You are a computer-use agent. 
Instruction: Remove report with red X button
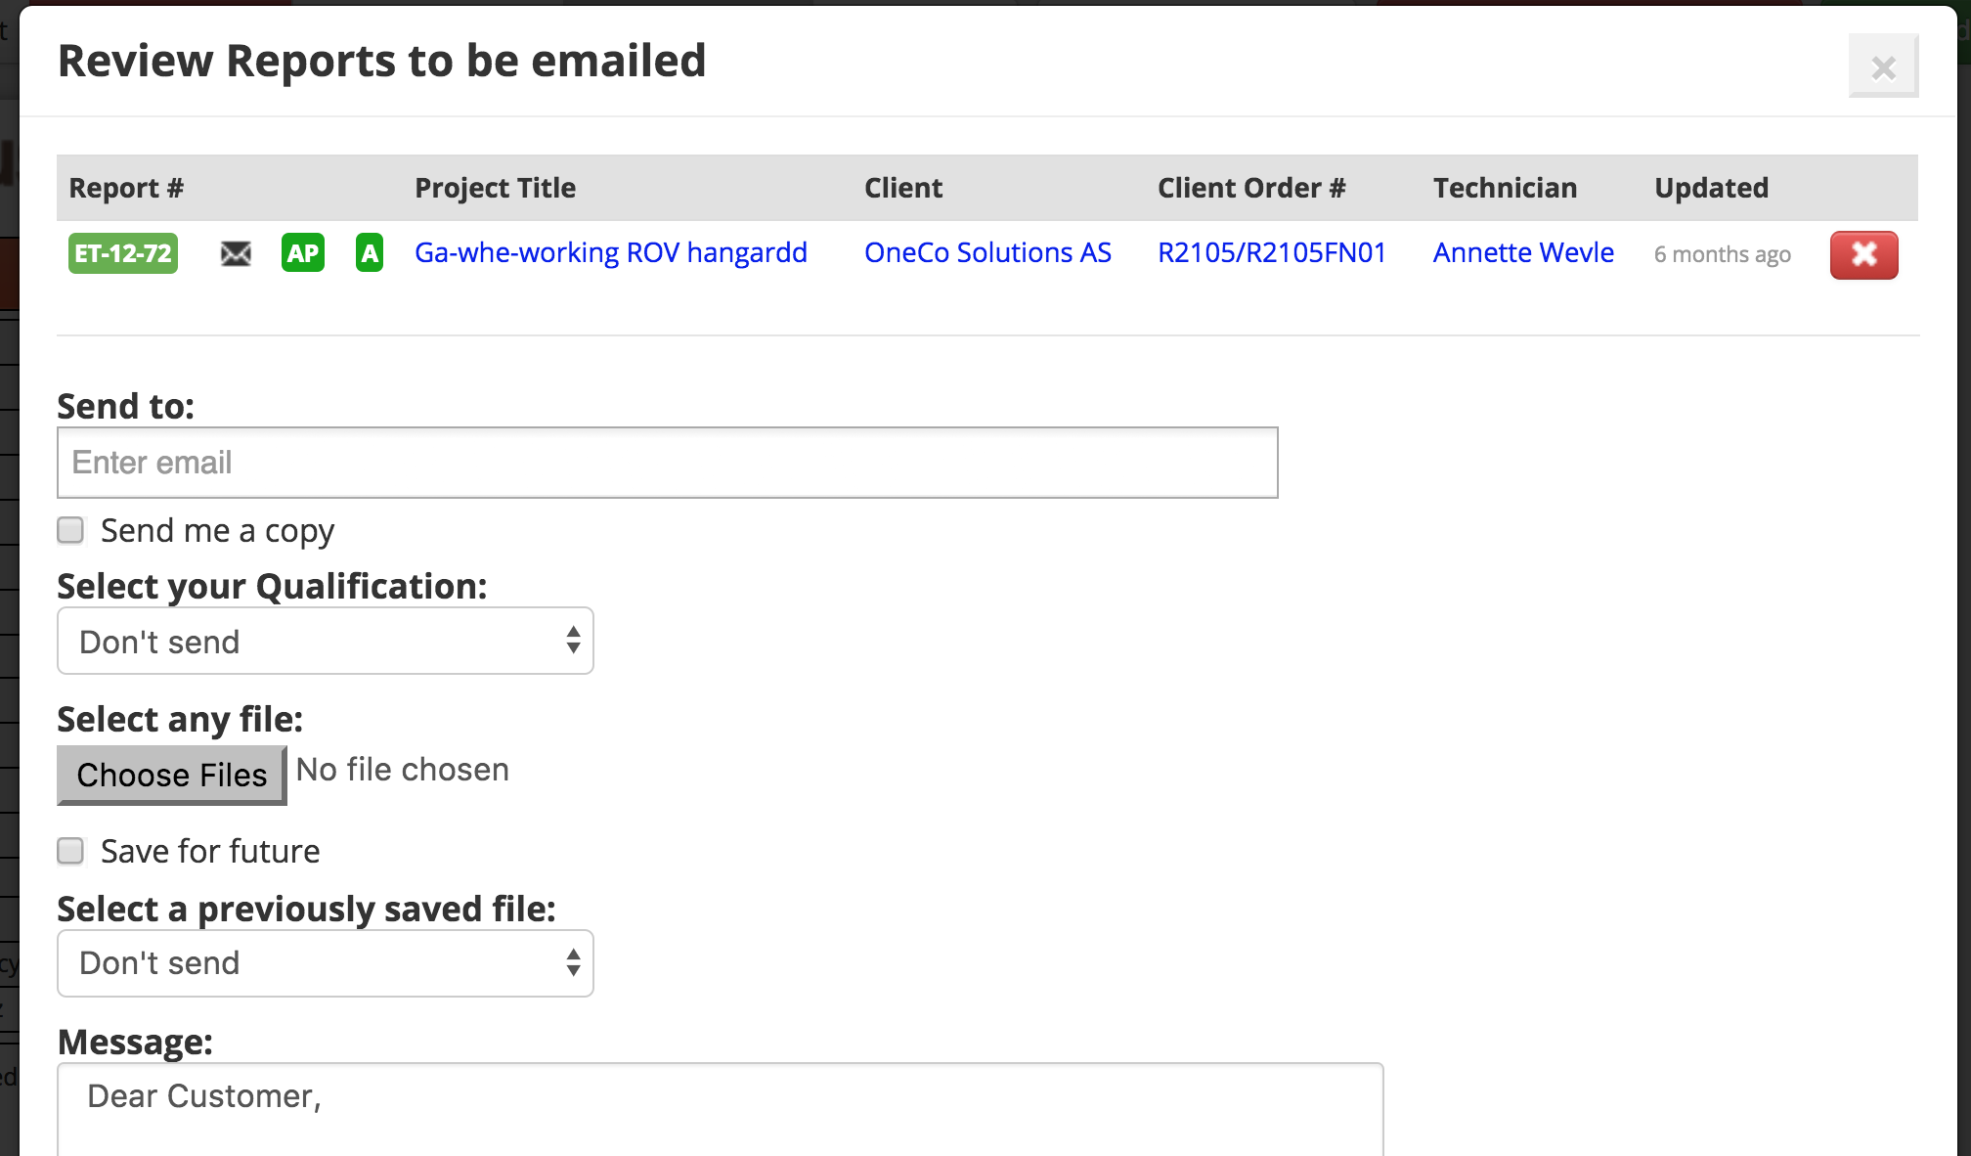coord(1863,254)
